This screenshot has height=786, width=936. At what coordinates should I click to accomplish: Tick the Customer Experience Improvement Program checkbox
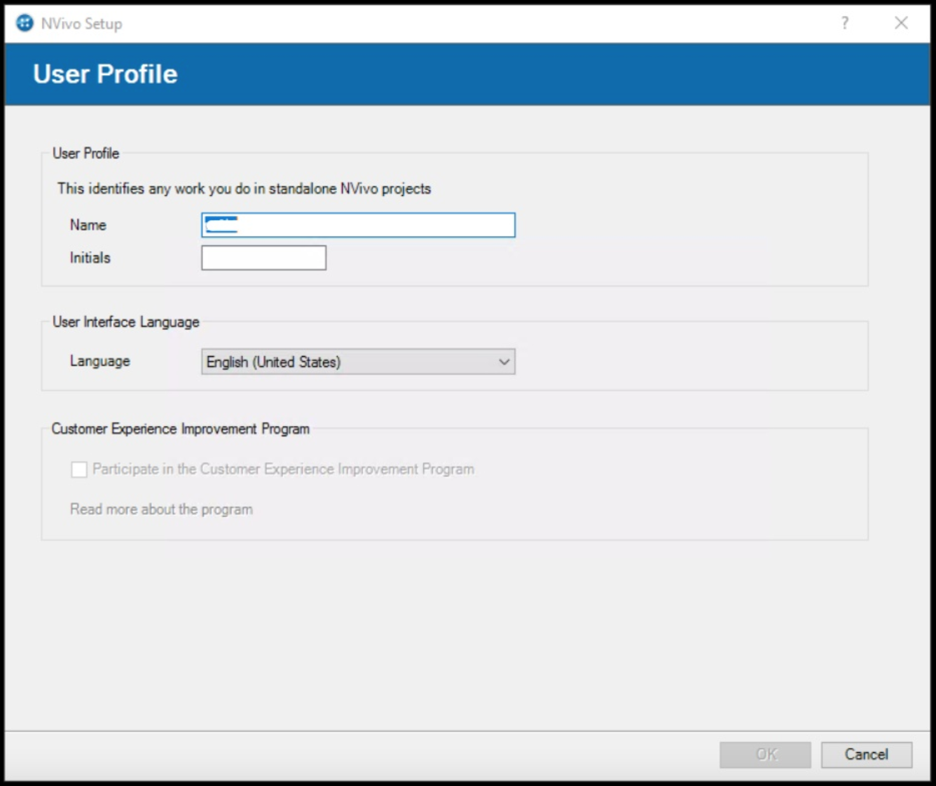coord(79,470)
